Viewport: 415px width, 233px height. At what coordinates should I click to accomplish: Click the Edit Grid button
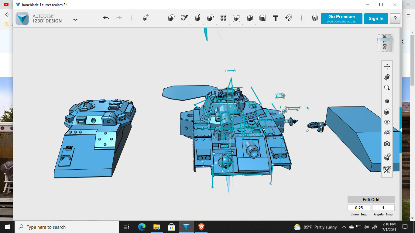click(x=371, y=200)
